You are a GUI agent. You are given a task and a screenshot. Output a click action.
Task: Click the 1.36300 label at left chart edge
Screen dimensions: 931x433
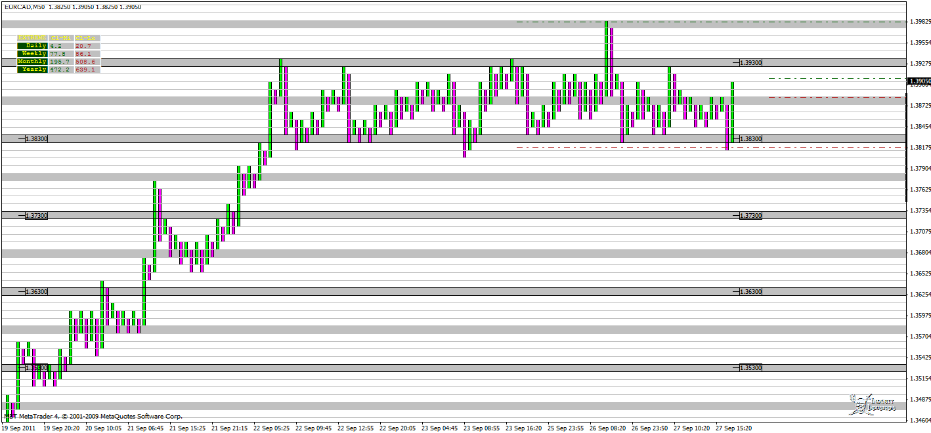(37, 292)
